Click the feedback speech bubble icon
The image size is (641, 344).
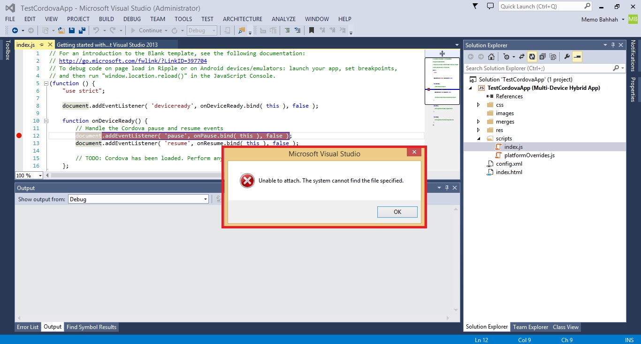[x=490, y=6]
